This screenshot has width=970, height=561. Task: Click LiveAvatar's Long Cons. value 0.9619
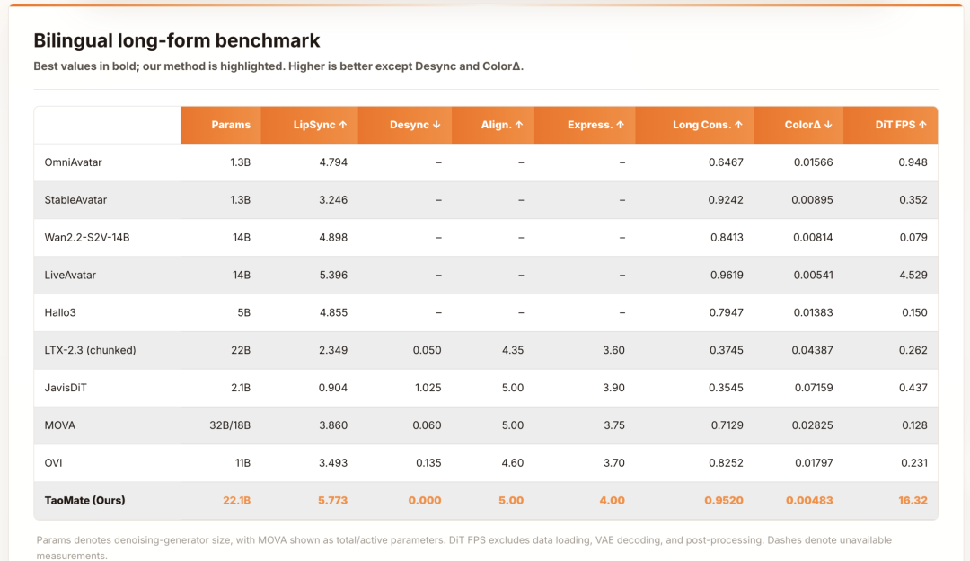727,276
